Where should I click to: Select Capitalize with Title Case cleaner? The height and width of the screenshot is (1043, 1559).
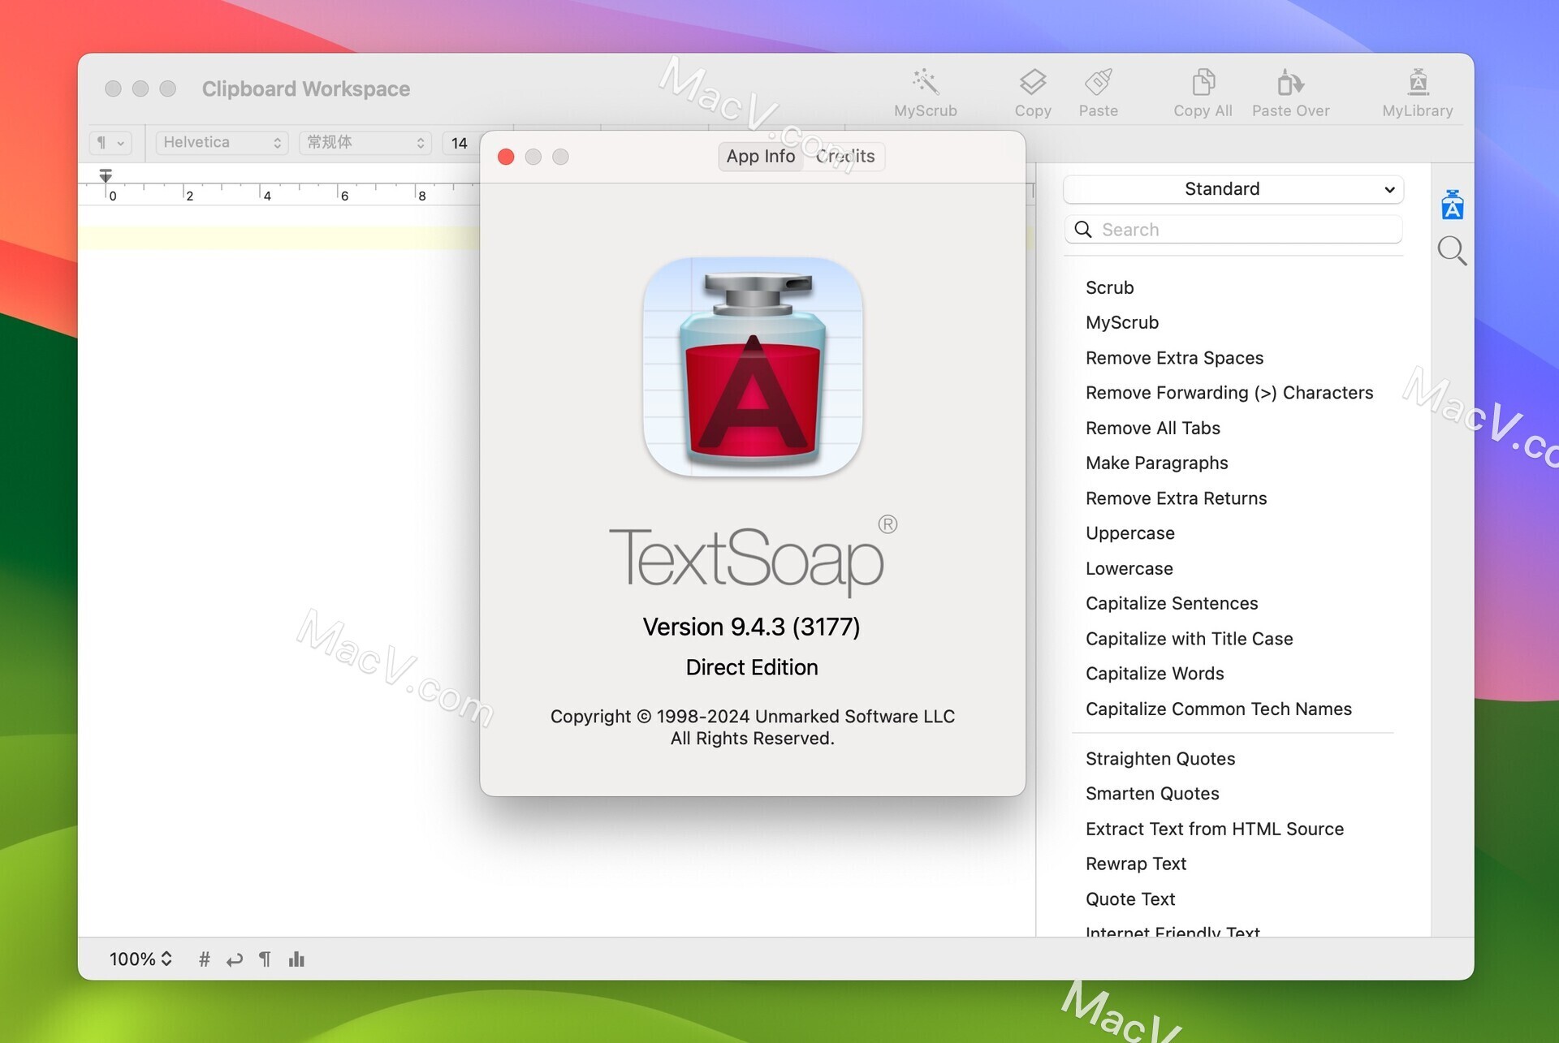pyautogui.click(x=1188, y=638)
